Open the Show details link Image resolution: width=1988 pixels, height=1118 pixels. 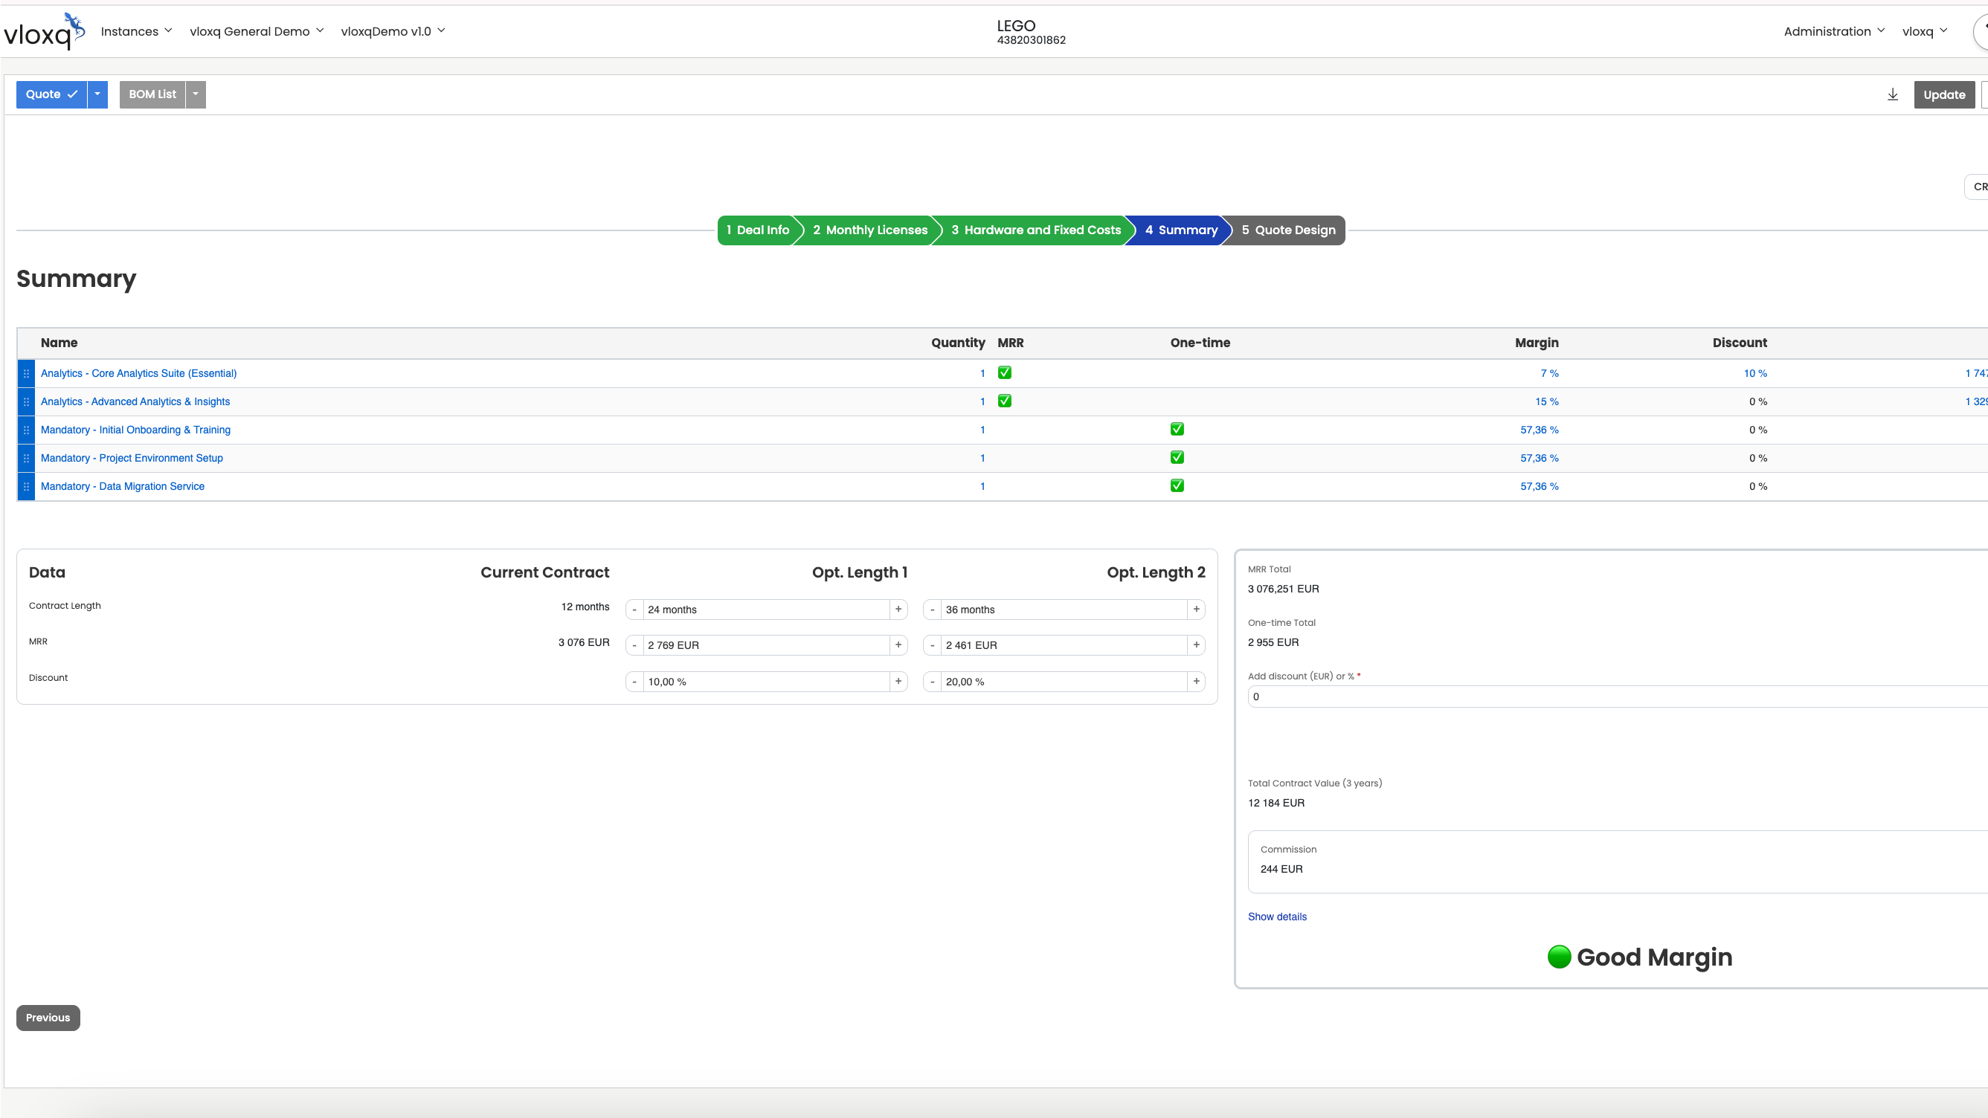coord(1276,917)
